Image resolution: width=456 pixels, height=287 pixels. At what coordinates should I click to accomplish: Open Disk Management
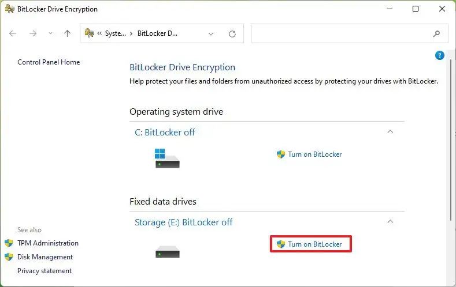click(x=45, y=257)
